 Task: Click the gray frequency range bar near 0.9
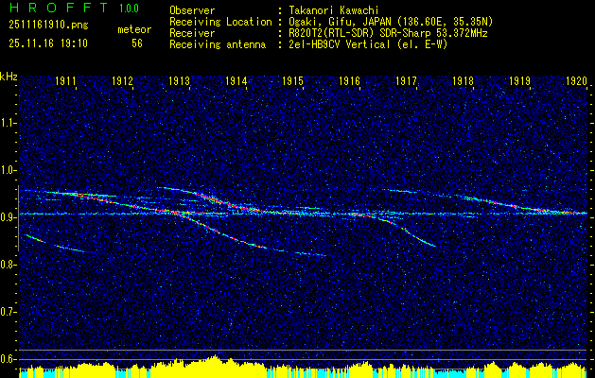[18, 218]
